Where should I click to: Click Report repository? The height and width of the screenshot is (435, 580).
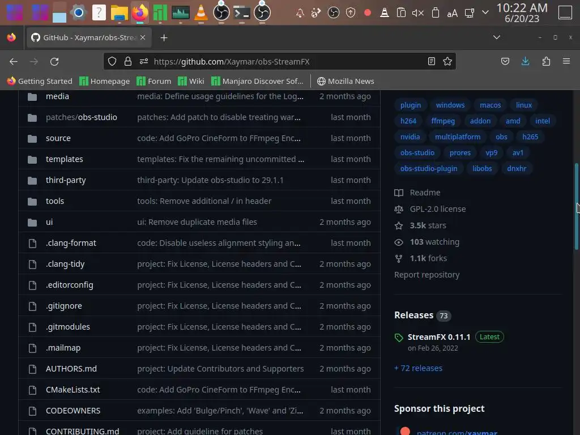pyautogui.click(x=427, y=275)
